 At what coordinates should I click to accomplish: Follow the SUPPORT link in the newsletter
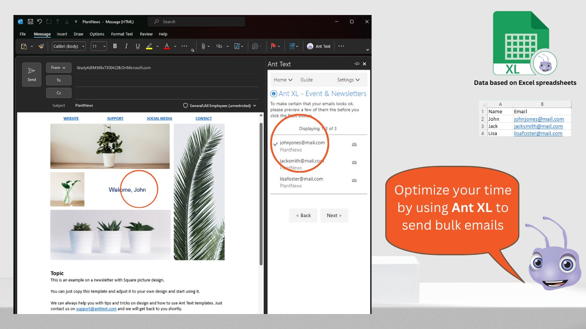(x=115, y=119)
